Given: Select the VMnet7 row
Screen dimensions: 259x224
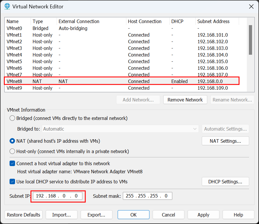Looking at the screenshot, I should pyautogui.click(x=122, y=75).
